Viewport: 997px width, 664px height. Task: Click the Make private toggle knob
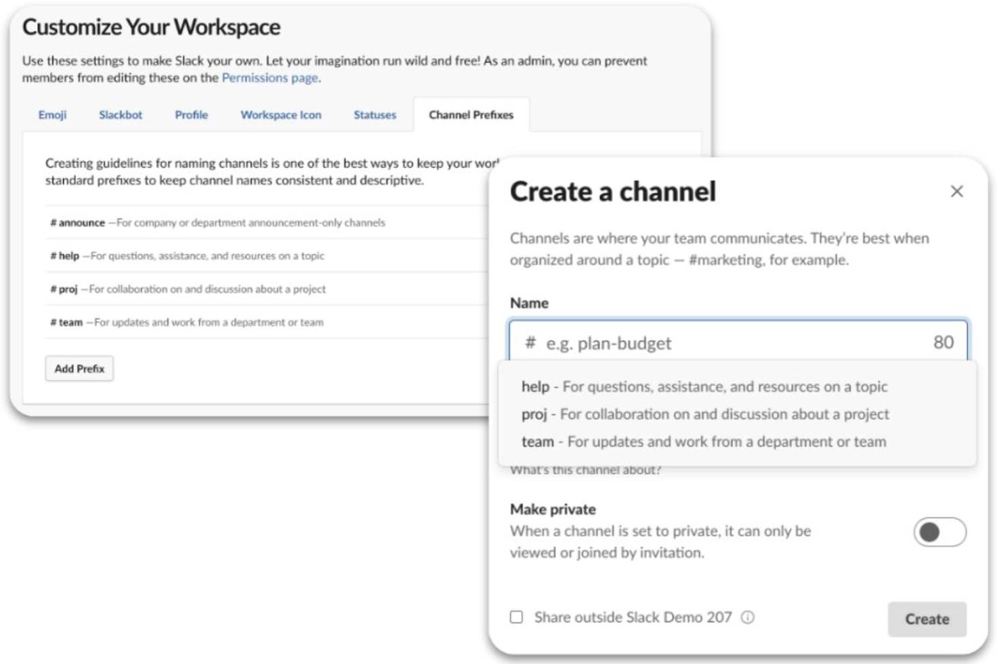point(929,532)
